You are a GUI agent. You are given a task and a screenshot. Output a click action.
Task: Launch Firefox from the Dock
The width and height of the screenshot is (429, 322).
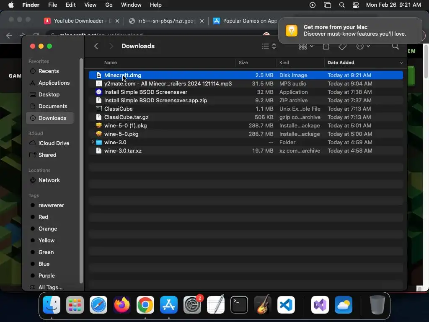(x=122, y=305)
